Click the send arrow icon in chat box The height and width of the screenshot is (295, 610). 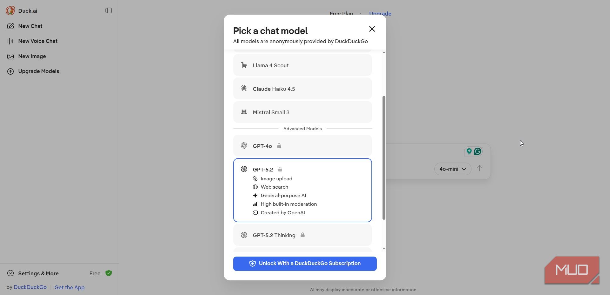(x=479, y=168)
